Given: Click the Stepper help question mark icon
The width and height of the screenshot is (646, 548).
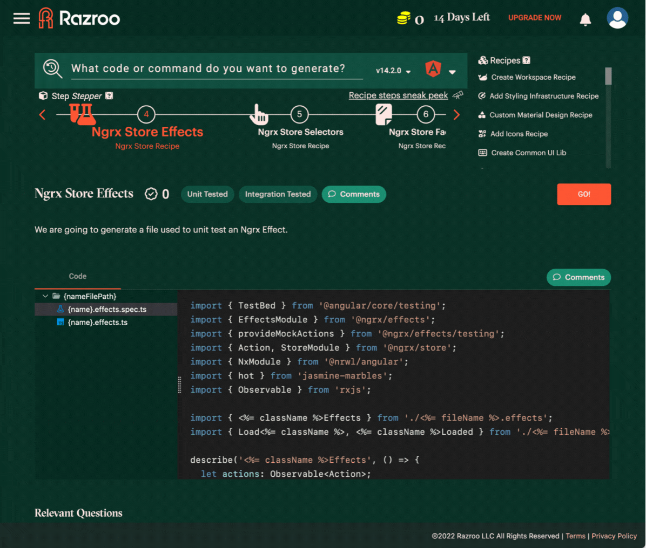Looking at the screenshot, I should coord(110,95).
